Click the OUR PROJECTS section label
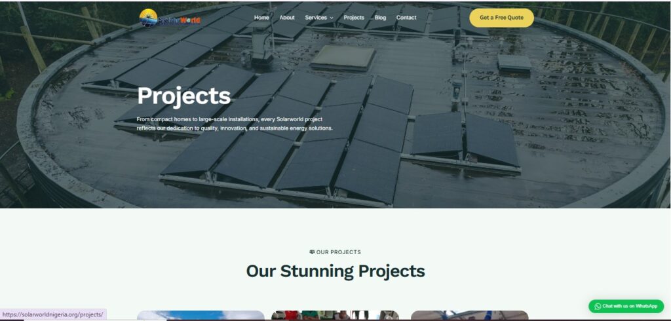Viewport: 671px width, 321px height. coord(339,252)
